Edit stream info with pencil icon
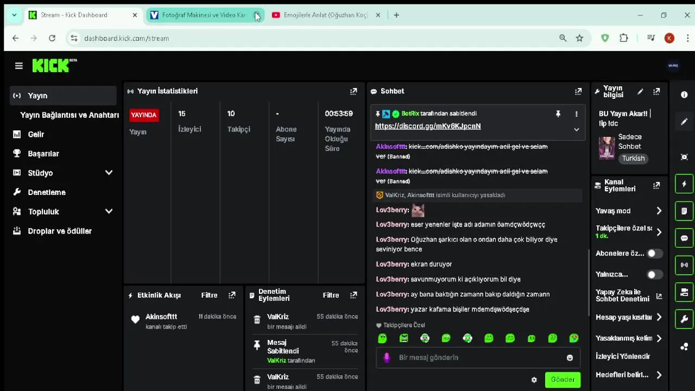Screen dimensions: 695x391 (640, 92)
